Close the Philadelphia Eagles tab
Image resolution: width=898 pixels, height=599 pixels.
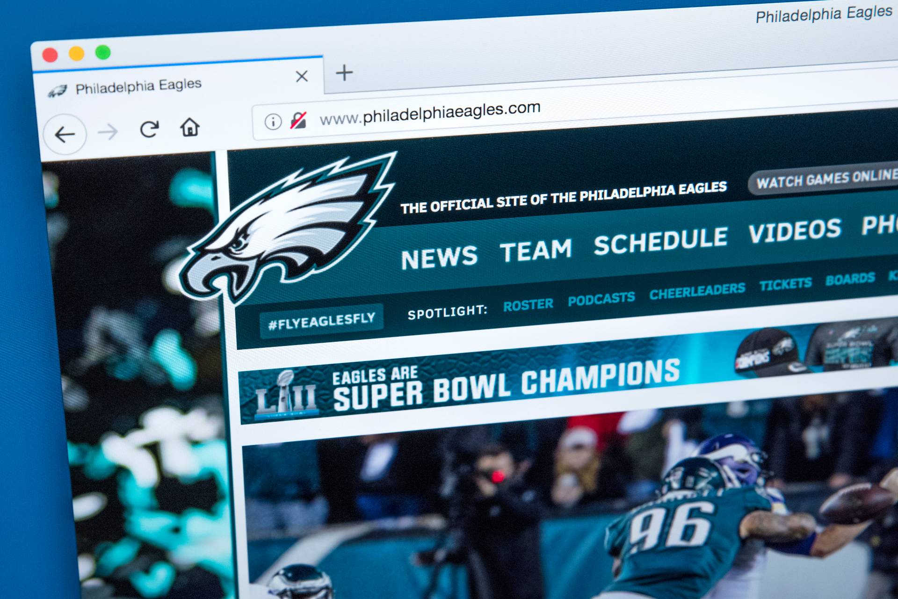[x=302, y=76]
